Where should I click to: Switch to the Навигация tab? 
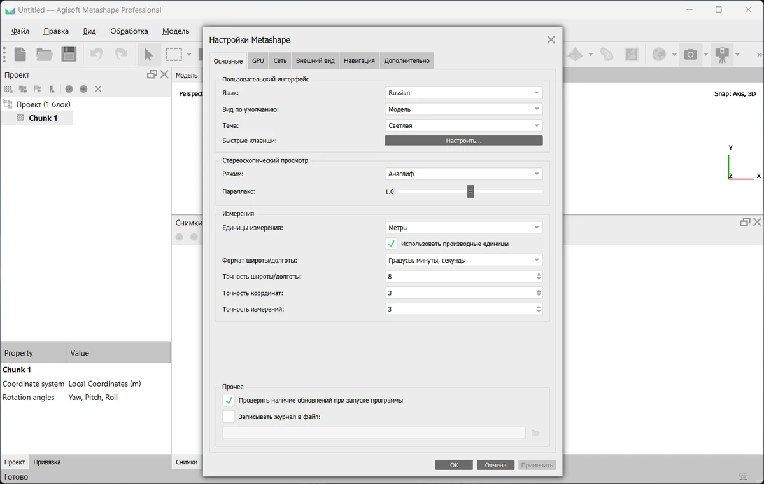coord(359,61)
